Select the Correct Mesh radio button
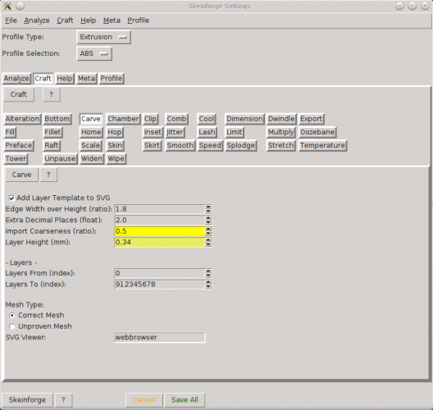433x410 pixels. coord(11,315)
